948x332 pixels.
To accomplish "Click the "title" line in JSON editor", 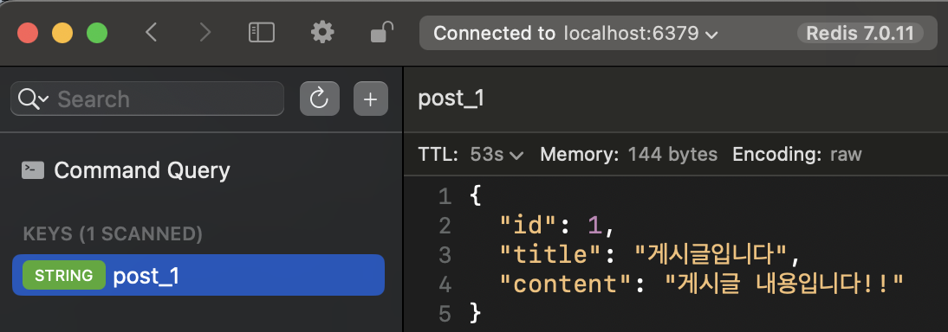I will 649,255.
